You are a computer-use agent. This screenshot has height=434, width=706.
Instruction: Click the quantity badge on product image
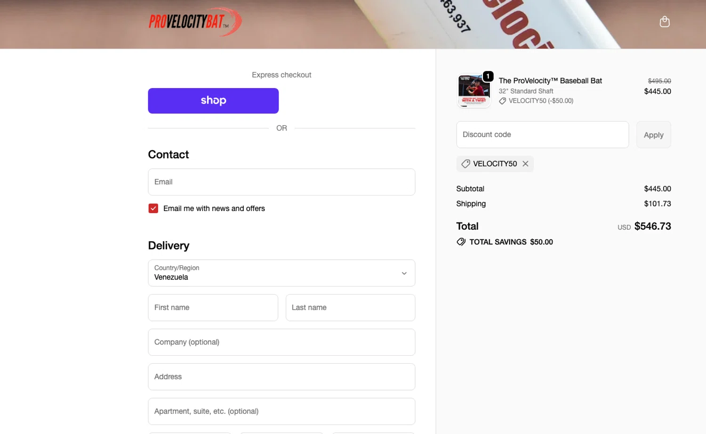coord(488,76)
